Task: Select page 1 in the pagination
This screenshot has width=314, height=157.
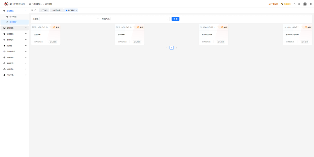Action: pos(172,48)
